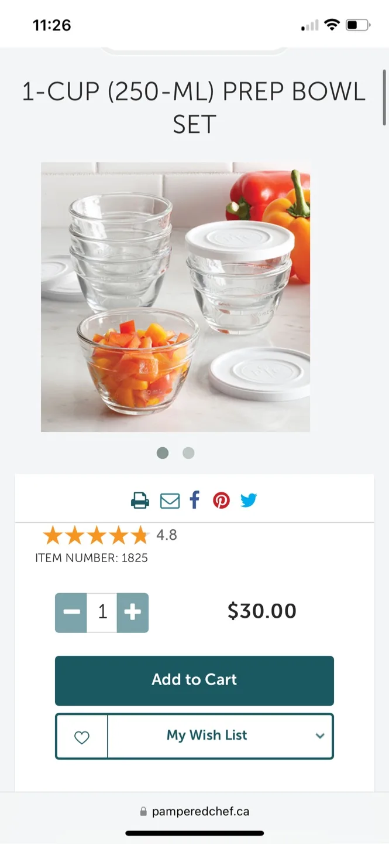The width and height of the screenshot is (389, 844).
Task: Click the quantity number field
Action: click(x=102, y=612)
